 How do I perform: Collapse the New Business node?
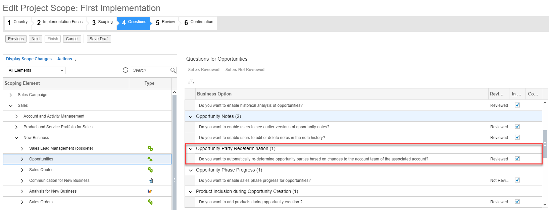[x=16, y=138]
